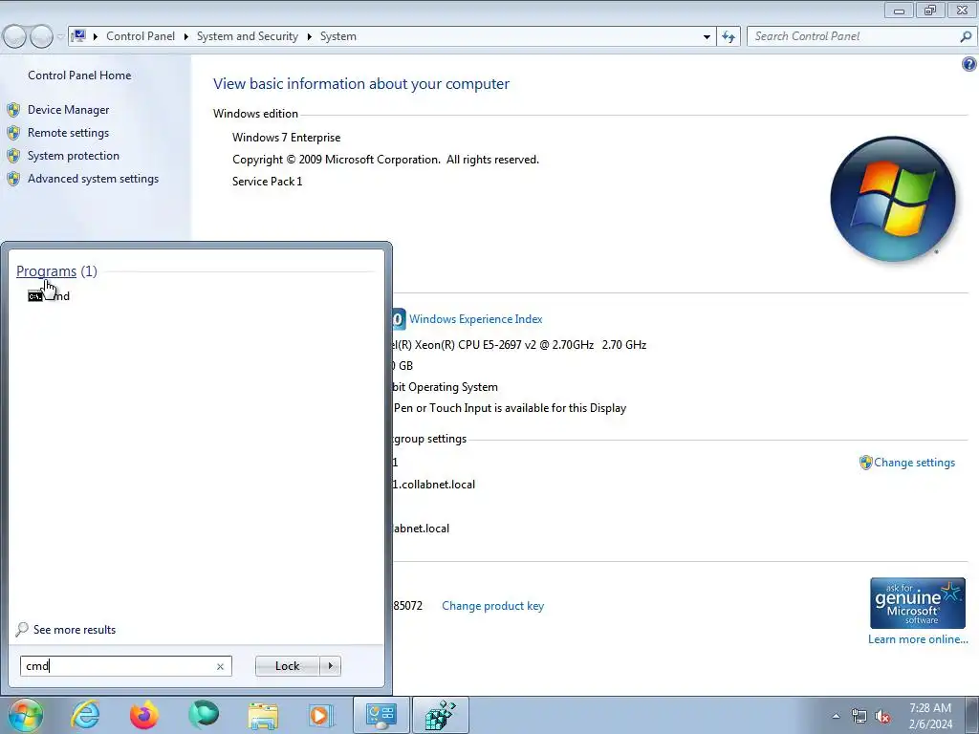The width and height of the screenshot is (979, 734).
Task: Click Change product key link
Action: pyautogui.click(x=492, y=606)
